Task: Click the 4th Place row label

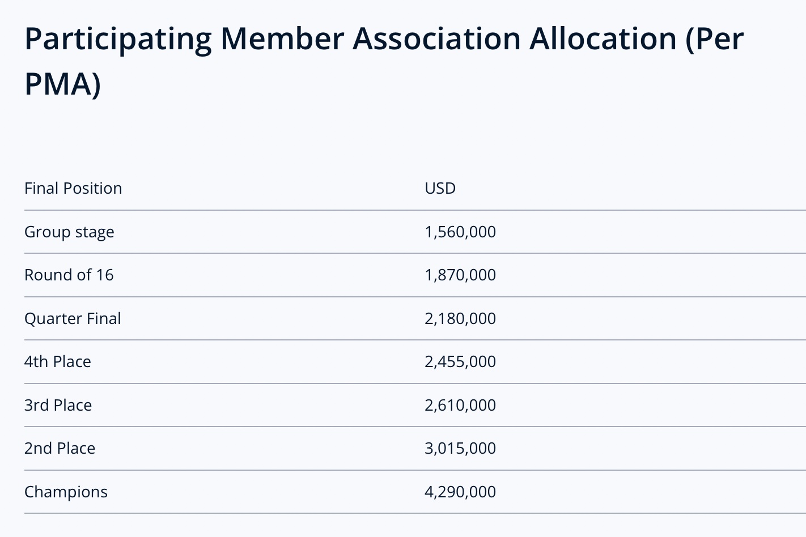Action: tap(58, 361)
